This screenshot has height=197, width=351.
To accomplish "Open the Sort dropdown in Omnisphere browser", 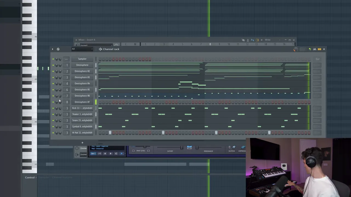I will point(93,153).
